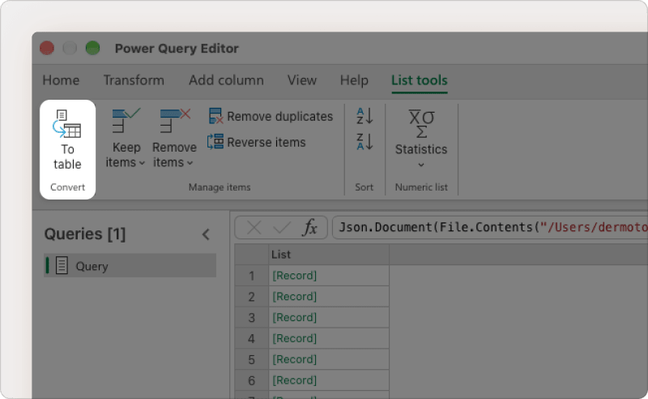The height and width of the screenshot is (399, 648).
Task: Open the Remove items dropdown
Action: [x=173, y=138]
